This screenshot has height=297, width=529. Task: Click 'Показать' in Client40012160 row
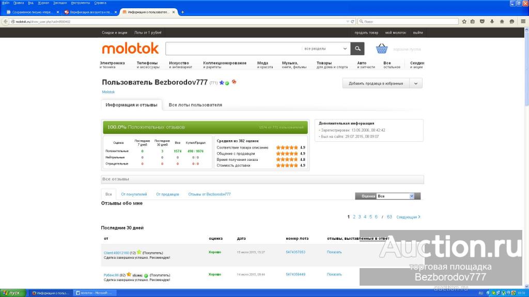[x=334, y=252]
